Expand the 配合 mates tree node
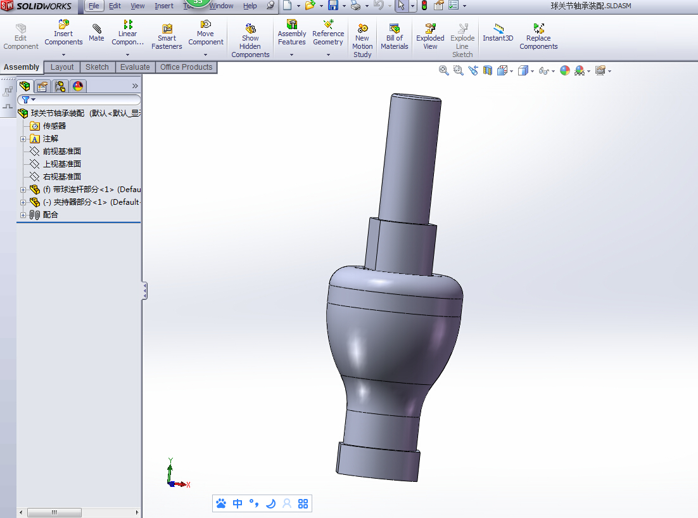 [23, 215]
